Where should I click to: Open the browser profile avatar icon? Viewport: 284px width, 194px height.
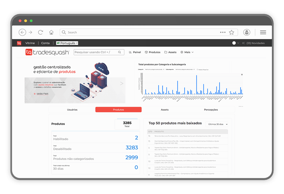pos(247,32)
